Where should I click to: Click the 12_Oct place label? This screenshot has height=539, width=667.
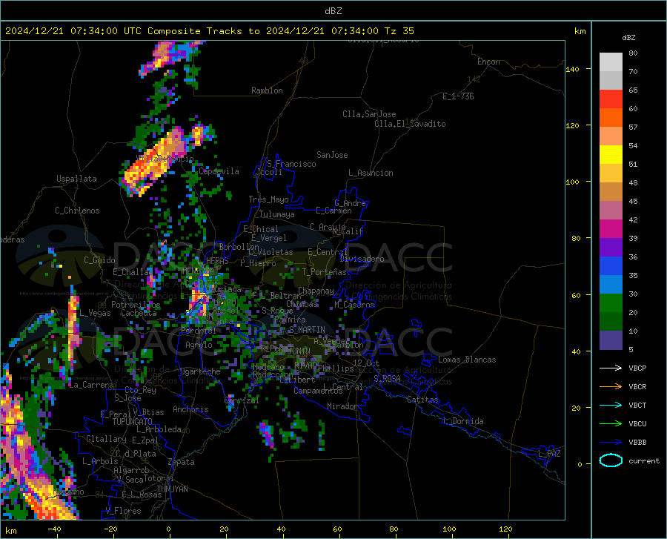click(x=366, y=363)
